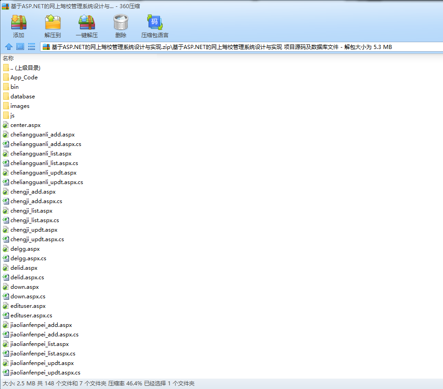Select the images folder icon
The width and height of the screenshot is (443, 389).
point(6,106)
